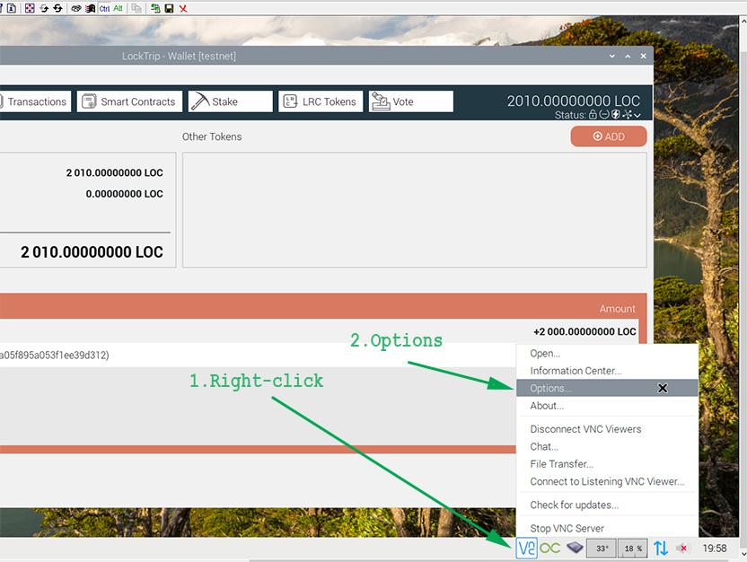The image size is (747, 562).
Task: Toggle the Ctrl key toolbar button
Action: click(104, 8)
